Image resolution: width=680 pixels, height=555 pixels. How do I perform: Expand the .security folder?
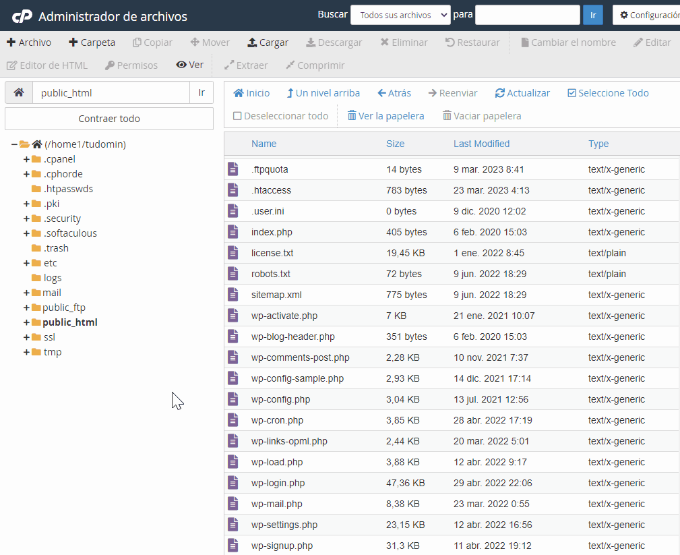tap(26, 218)
